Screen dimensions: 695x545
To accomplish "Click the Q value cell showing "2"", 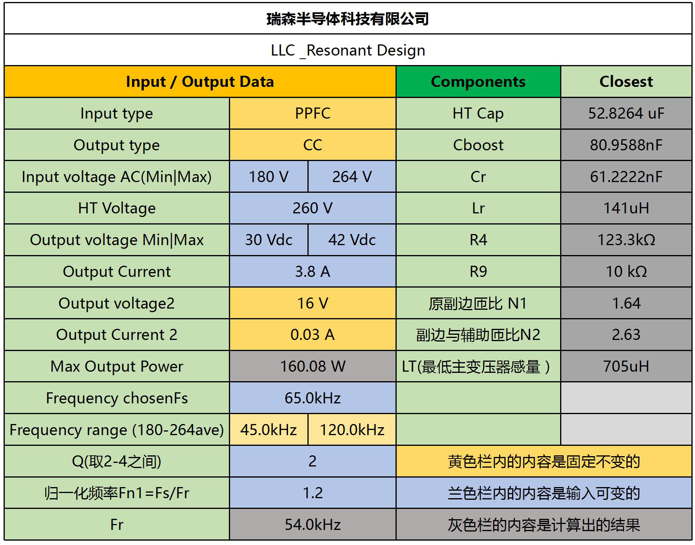I will (313, 461).
